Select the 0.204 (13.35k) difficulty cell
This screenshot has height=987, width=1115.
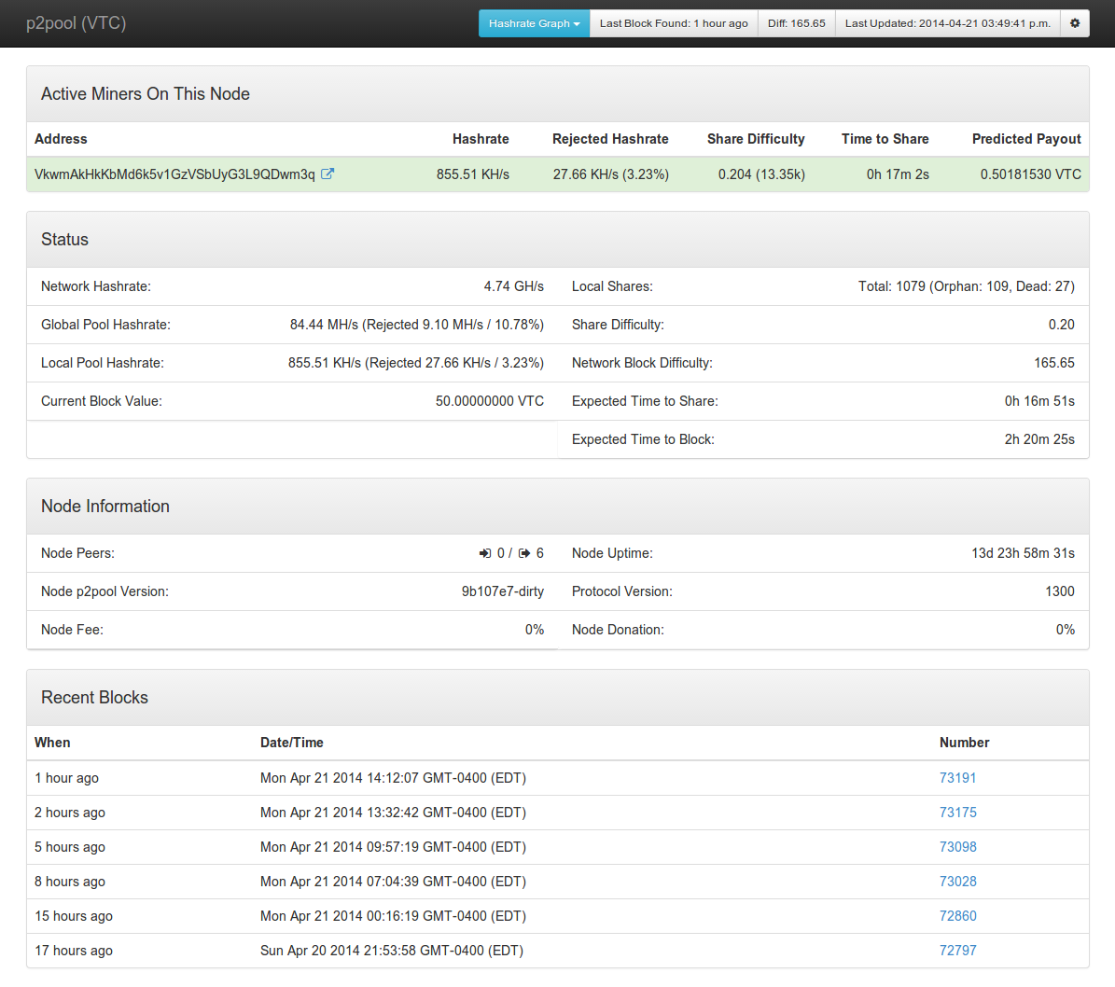pyautogui.click(x=761, y=174)
